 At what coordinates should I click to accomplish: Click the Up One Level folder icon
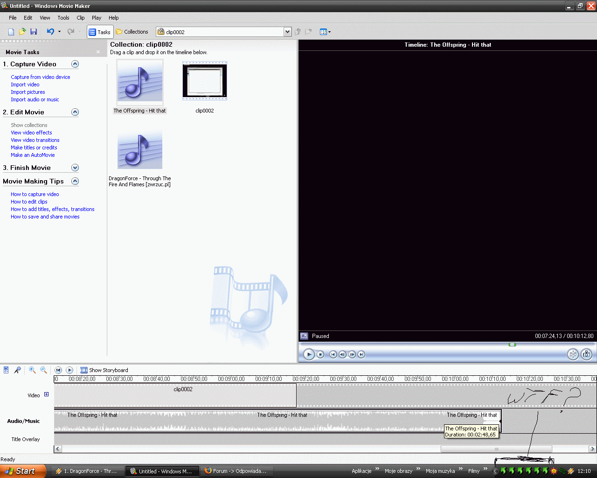298,32
